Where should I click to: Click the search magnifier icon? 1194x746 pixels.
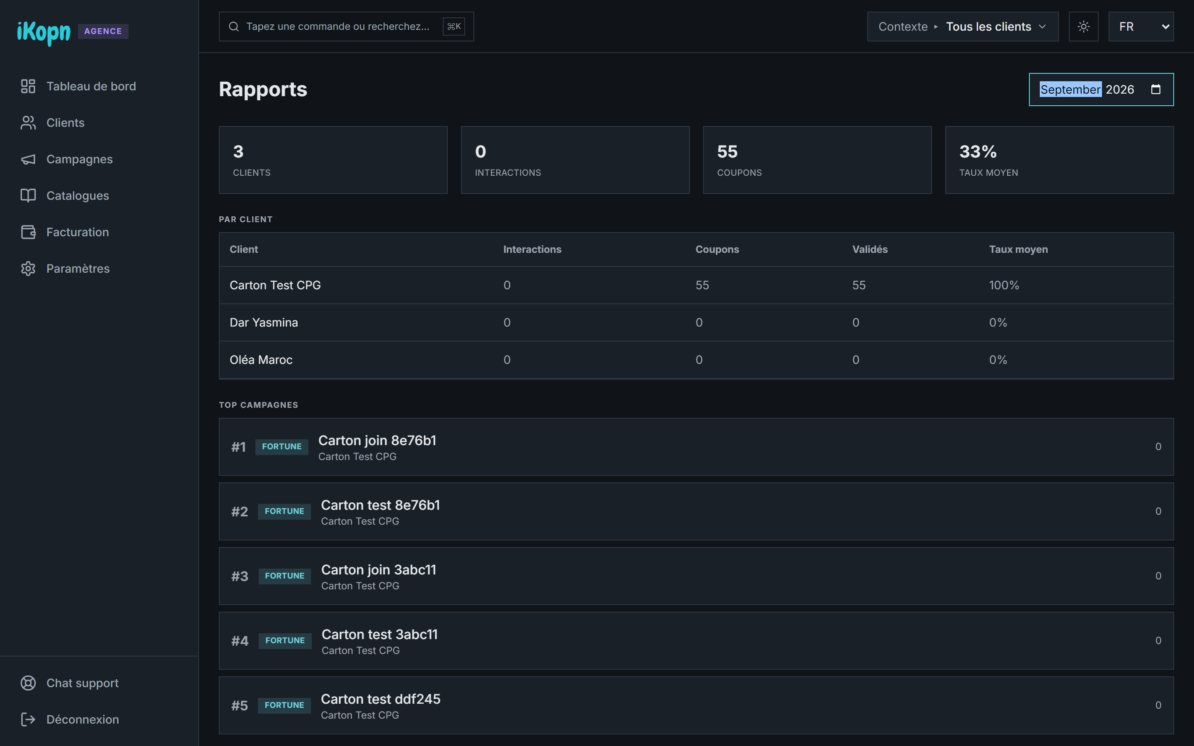pyautogui.click(x=234, y=27)
